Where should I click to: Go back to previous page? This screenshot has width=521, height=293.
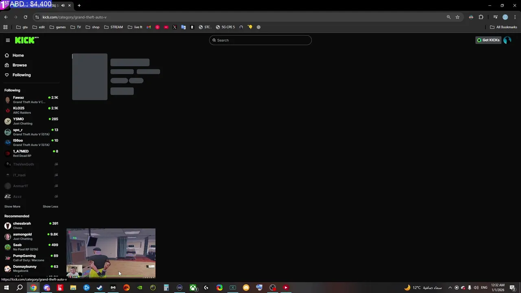(6, 17)
